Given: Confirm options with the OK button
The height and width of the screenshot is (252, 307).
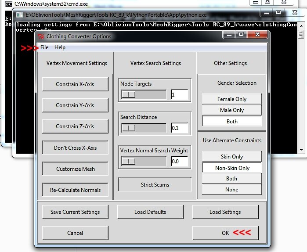Looking at the screenshot, I should 225,233.
